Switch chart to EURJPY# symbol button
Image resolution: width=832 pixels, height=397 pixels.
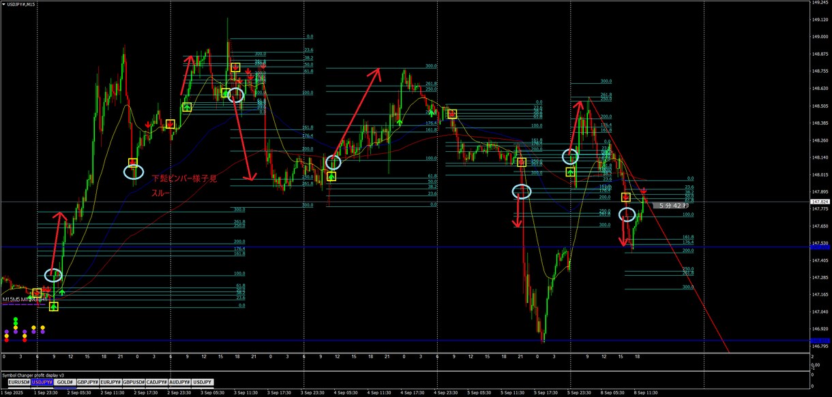(110, 383)
